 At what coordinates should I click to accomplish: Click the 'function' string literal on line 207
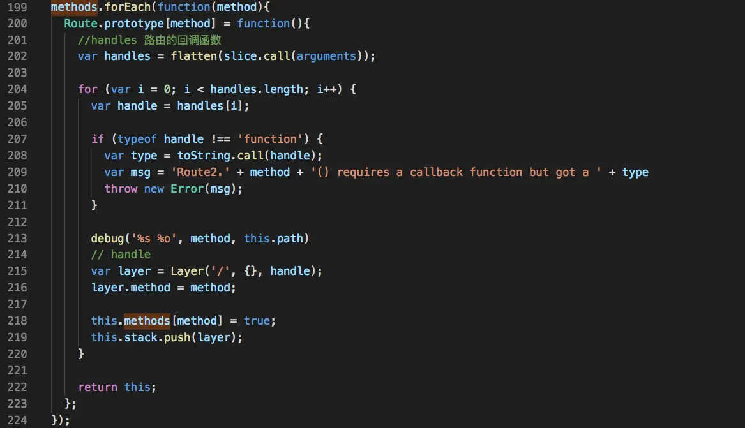click(x=270, y=139)
